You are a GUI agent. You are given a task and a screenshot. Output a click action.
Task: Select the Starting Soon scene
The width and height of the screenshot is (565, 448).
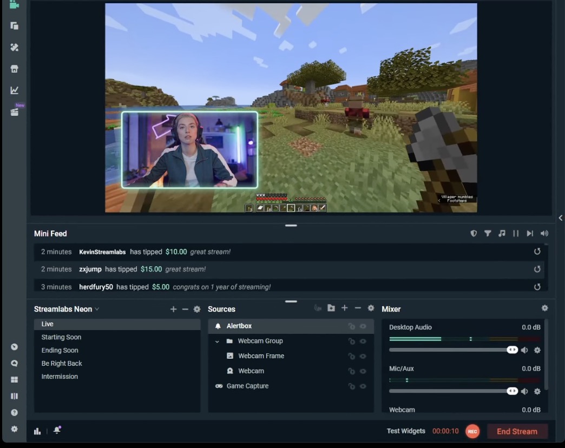(x=61, y=337)
